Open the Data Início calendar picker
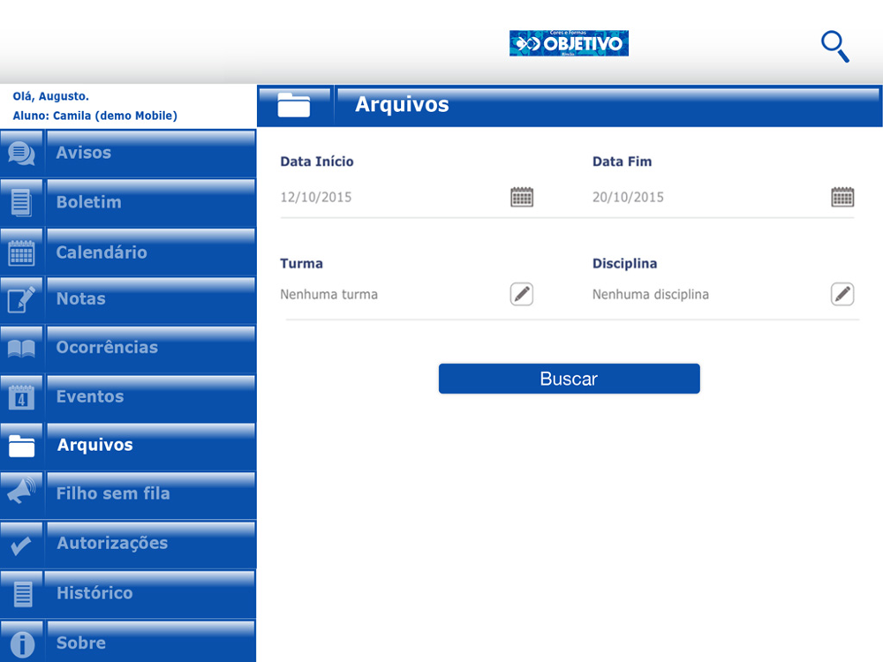The height and width of the screenshot is (662, 883). [522, 197]
